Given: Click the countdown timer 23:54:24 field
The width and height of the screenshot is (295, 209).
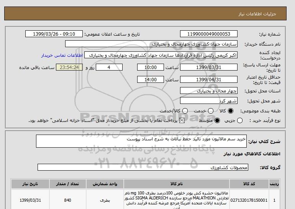Looking at the screenshot, I should 69,67.
